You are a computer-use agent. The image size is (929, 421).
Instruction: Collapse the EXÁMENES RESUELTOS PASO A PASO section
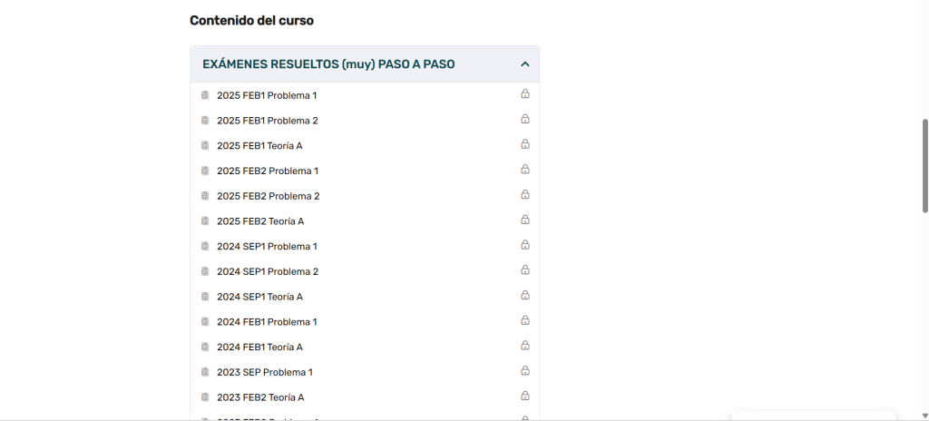click(328, 64)
